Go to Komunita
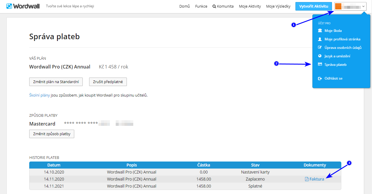The width and height of the screenshot is (372, 194). pos(225,6)
